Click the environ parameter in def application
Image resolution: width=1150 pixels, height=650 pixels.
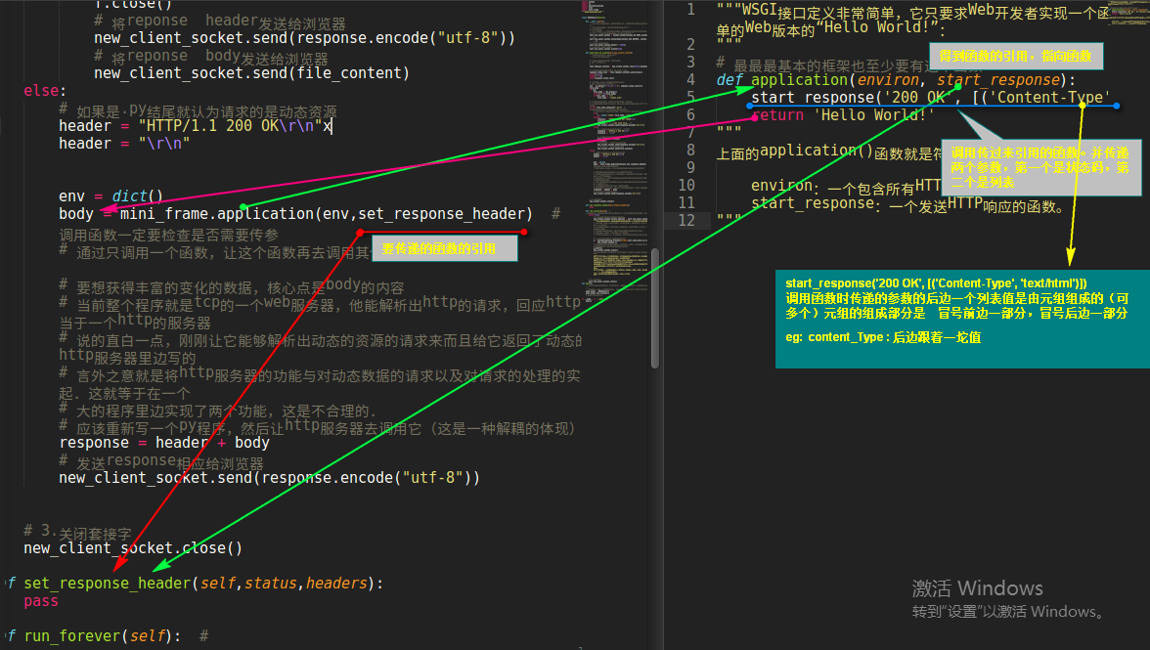point(888,80)
